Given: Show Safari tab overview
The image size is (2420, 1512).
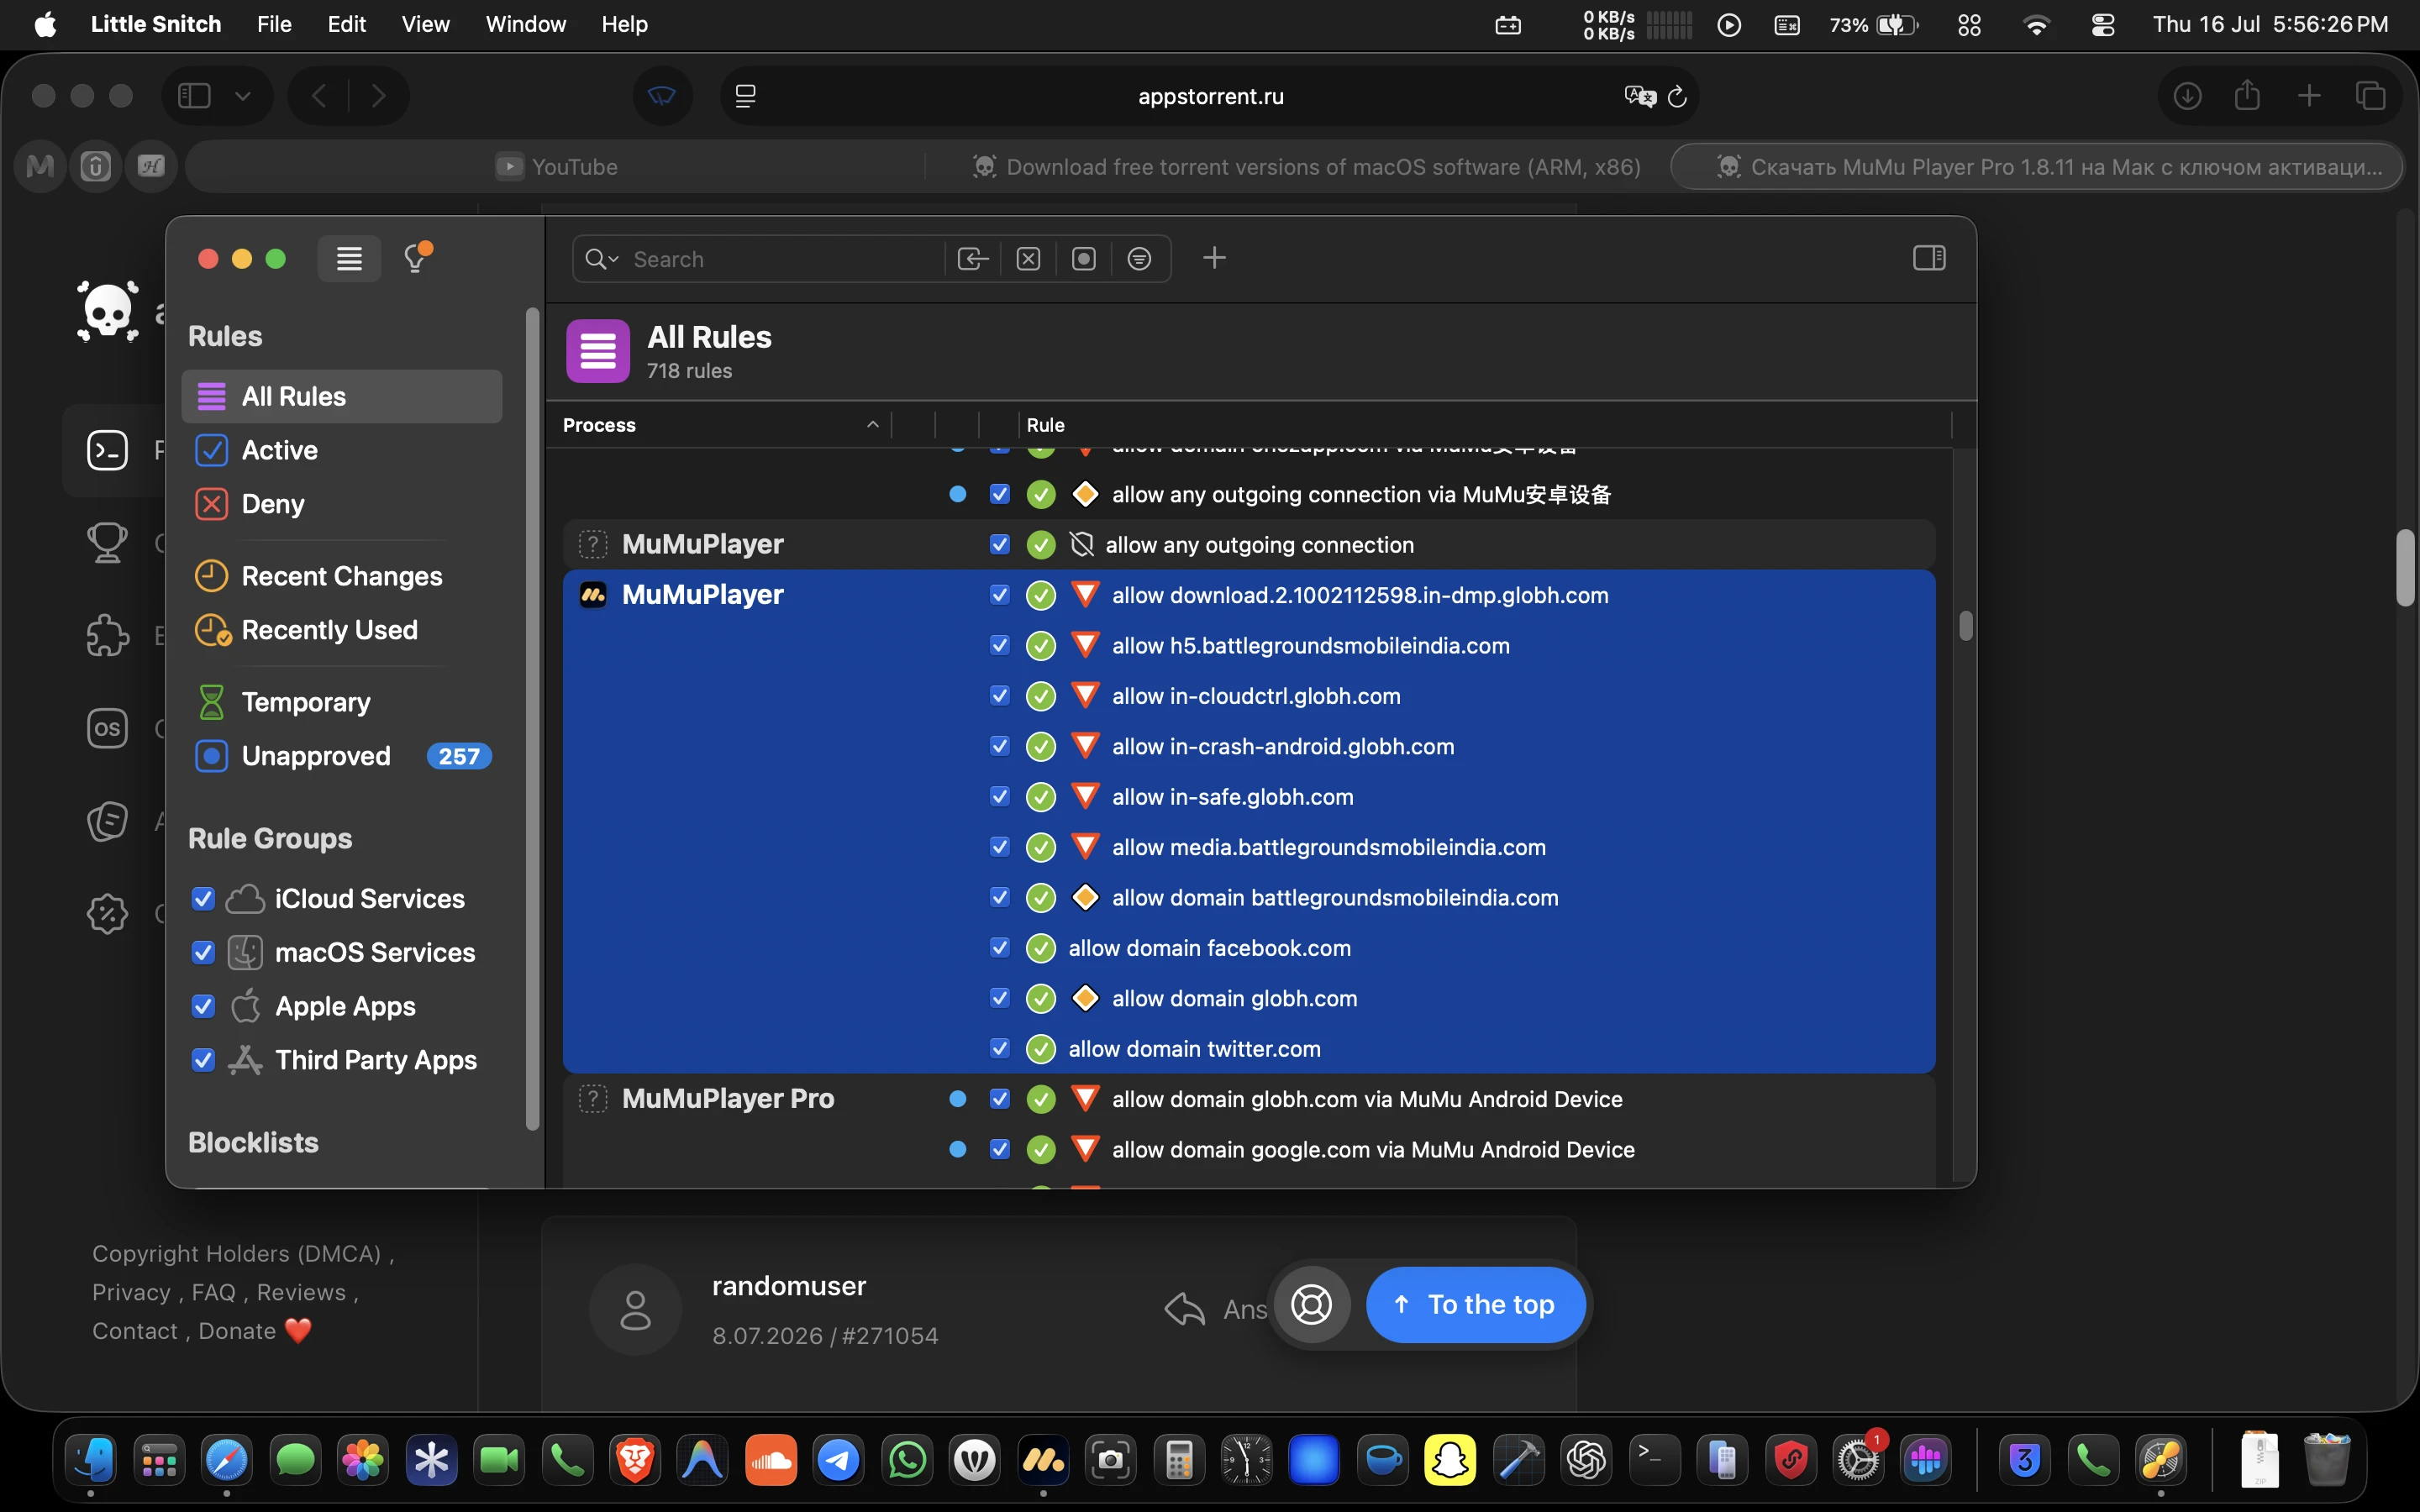Looking at the screenshot, I should click(2370, 96).
